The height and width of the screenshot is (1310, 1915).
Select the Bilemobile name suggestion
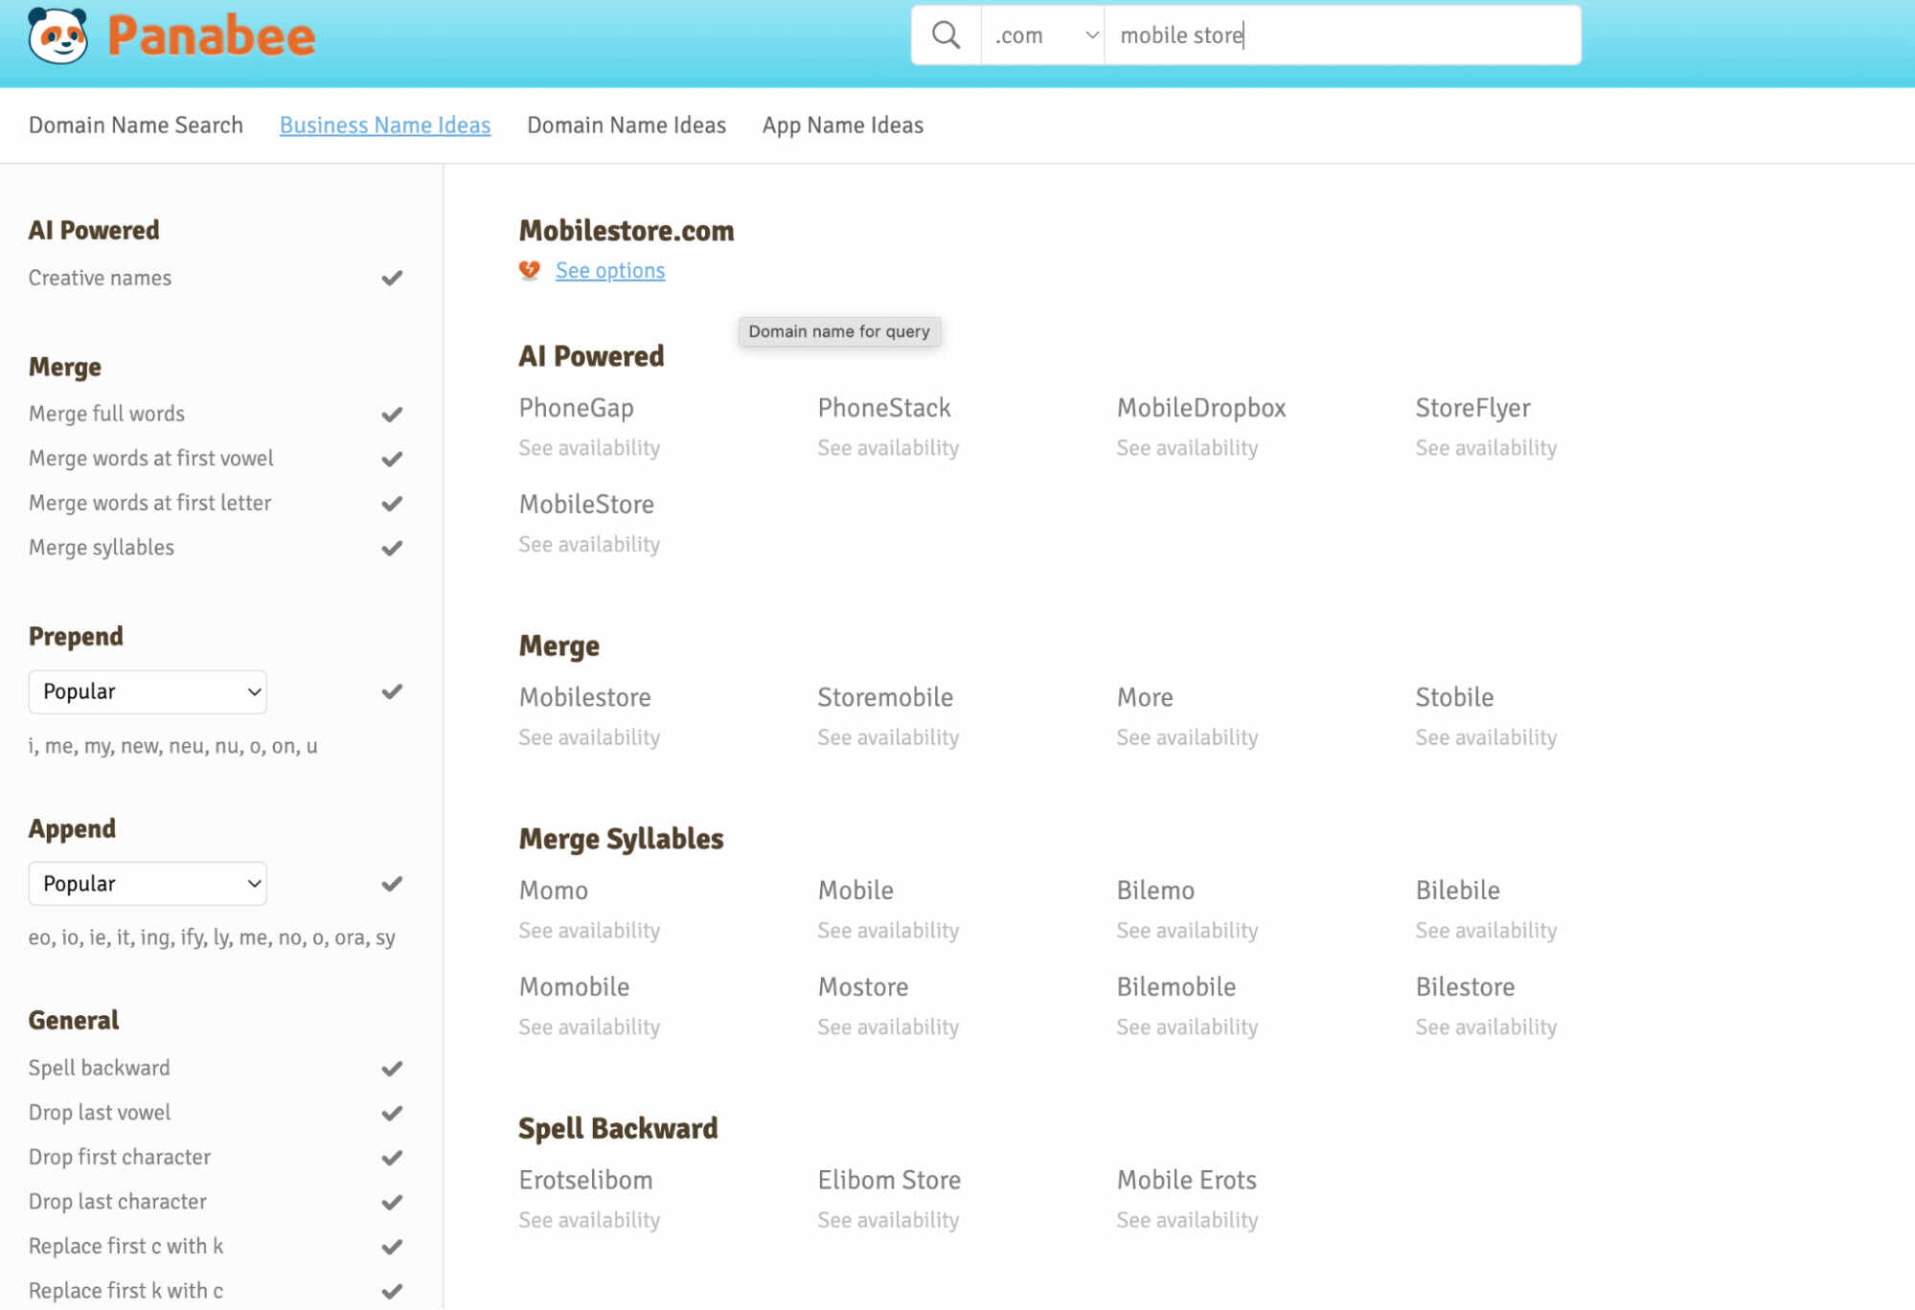1176,987
